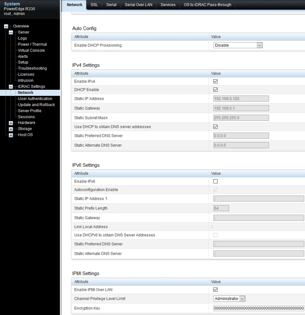Open the Channel Privilege Level Limit dropdown
Screen dimensions: 305x315
click(x=242, y=298)
